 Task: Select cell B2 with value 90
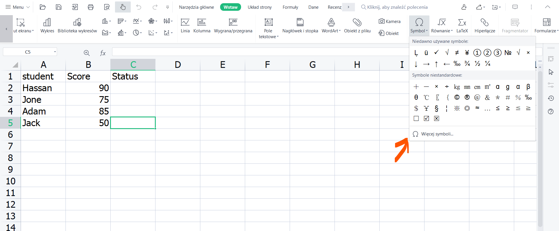(88, 88)
